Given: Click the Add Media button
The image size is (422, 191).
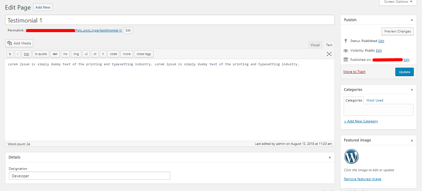Looking at the screenshot, I should 19,43.
